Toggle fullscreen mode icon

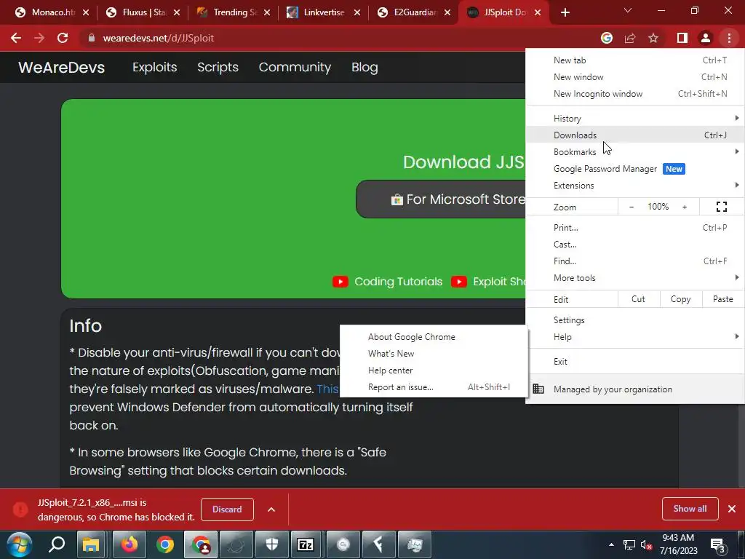click(722, 207)
